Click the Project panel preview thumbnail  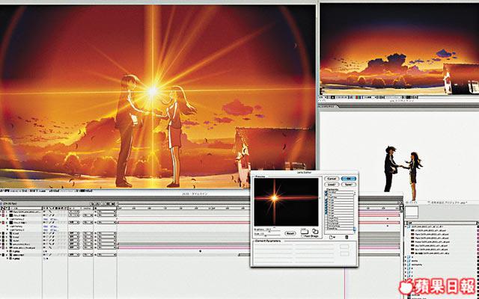[412, 212]
